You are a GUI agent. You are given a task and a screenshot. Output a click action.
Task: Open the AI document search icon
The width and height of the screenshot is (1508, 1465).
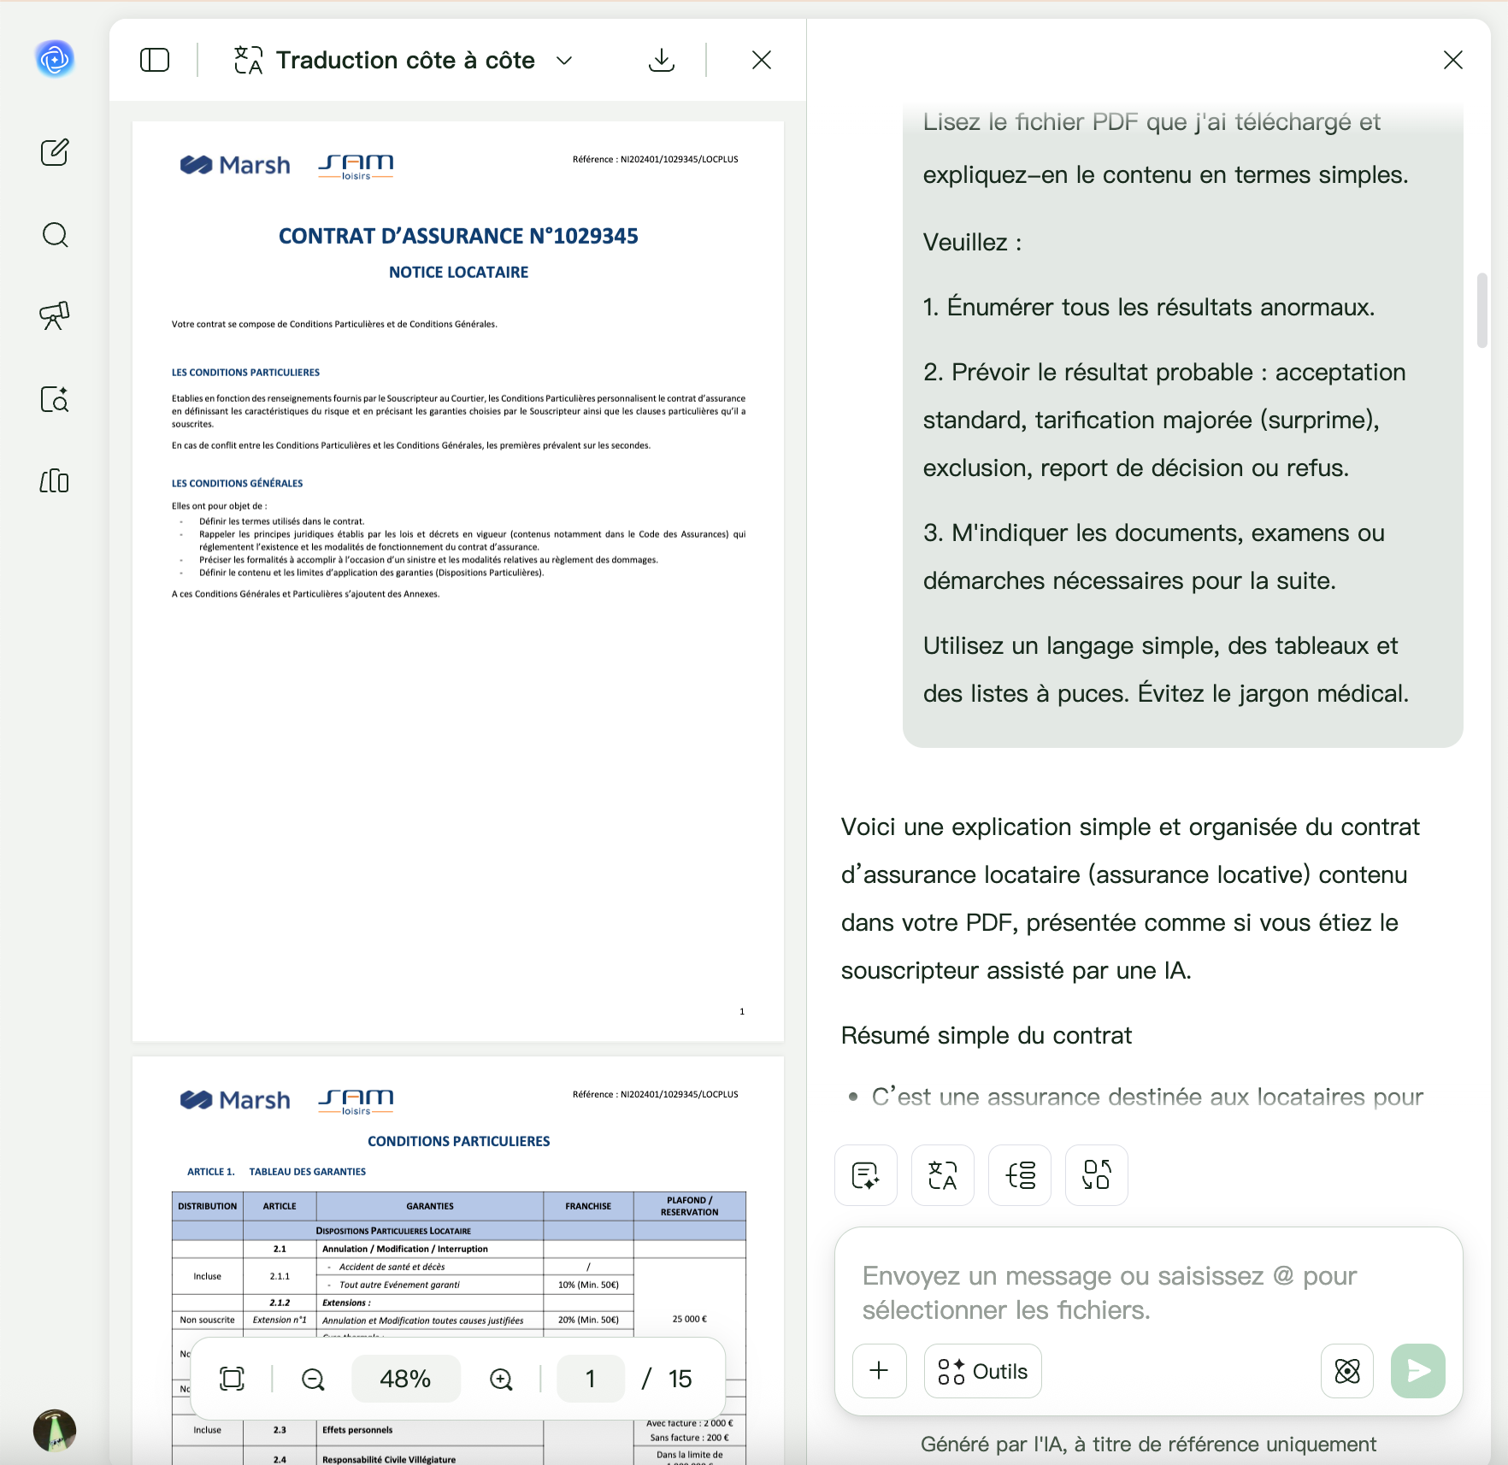55,398
